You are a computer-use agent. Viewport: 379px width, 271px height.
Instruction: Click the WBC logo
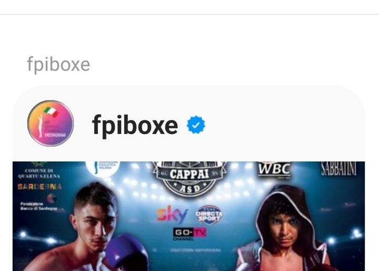point(274,170)
